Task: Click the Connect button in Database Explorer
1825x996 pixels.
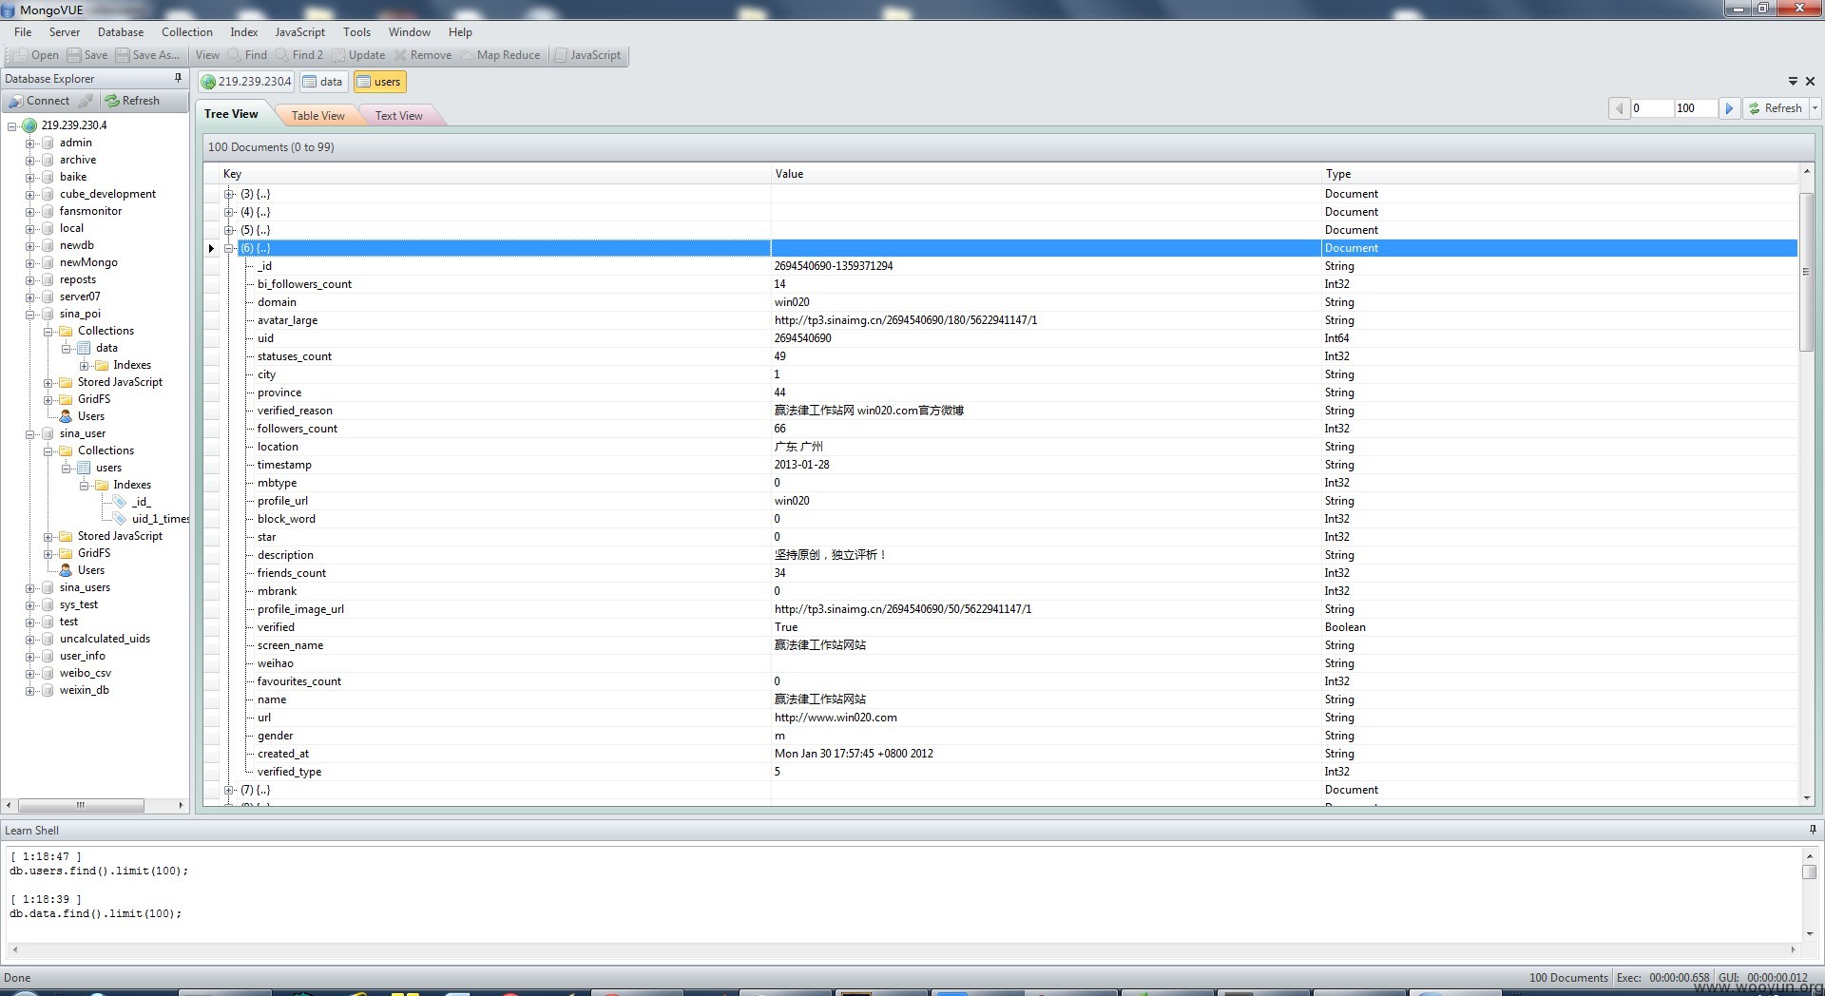Action: coord(39,101)
